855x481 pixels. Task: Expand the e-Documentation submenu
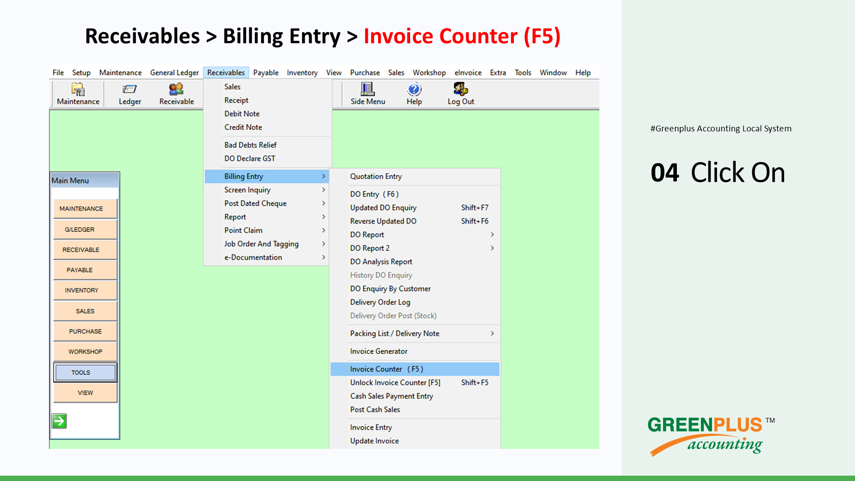tap(267, 257)
